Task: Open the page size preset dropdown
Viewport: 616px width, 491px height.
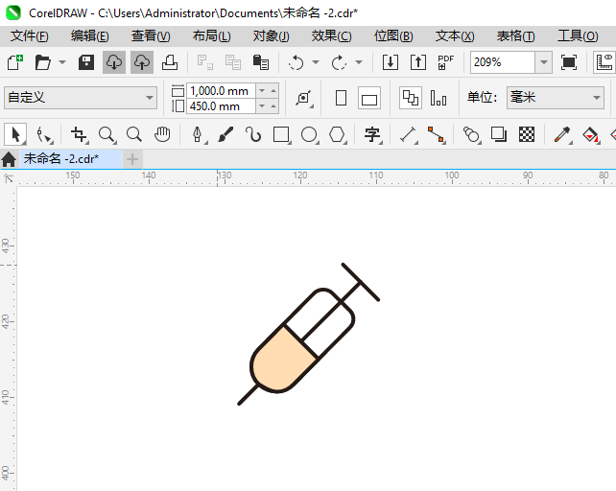Action: pos(81,98)
